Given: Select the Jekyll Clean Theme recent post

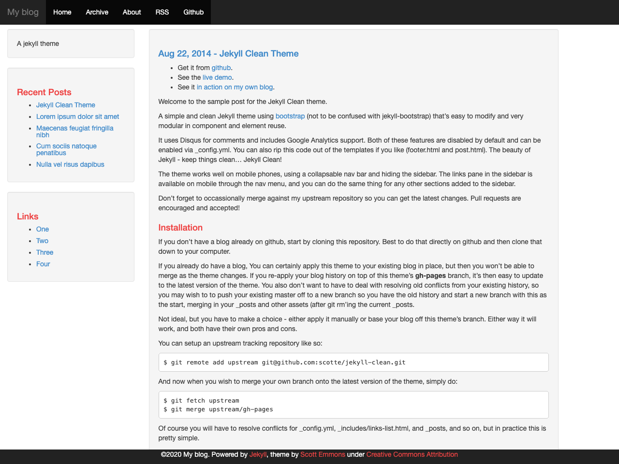Looking at the screenshot, I should [x=66, y=105].
